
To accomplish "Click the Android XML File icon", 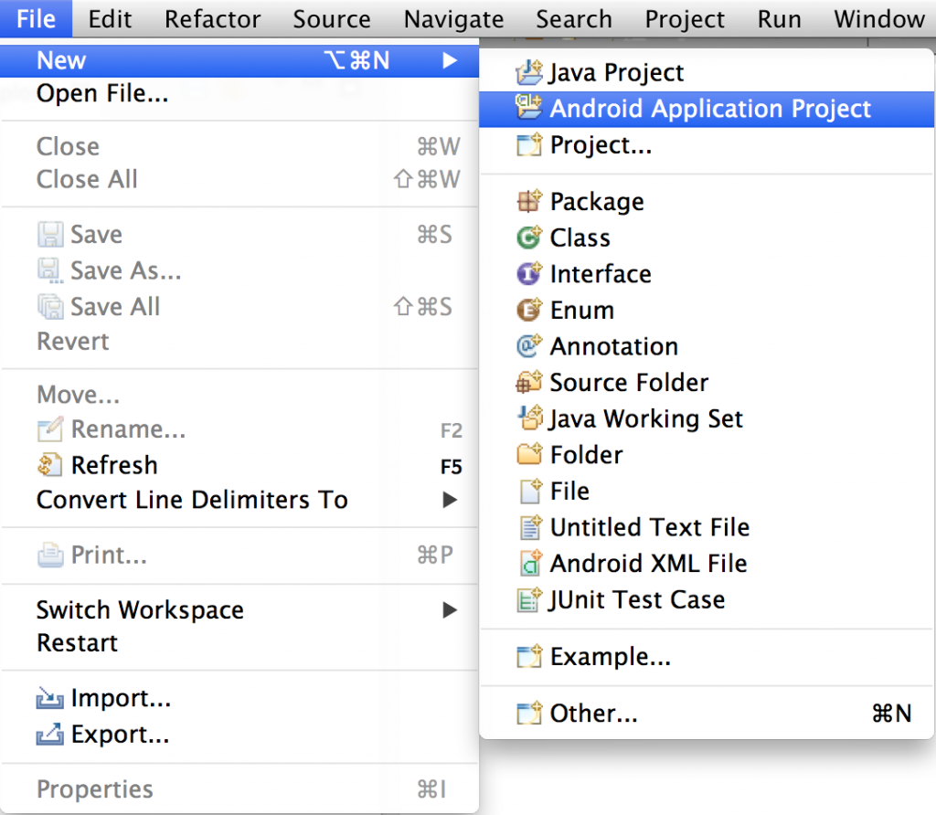I will click(x=530, y=563).
